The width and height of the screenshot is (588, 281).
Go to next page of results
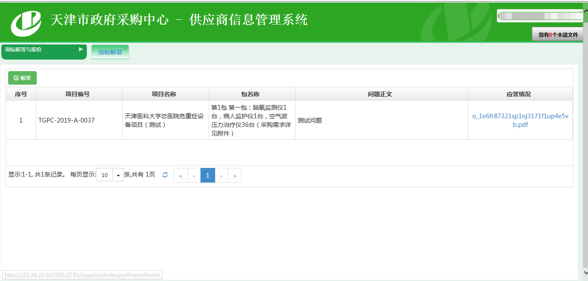[221, 176]
